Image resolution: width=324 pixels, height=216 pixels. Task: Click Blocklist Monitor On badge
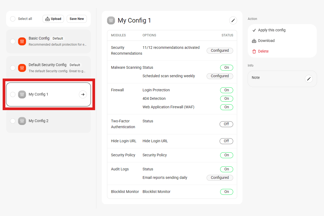pyautogui.click(x=227, y=192)
